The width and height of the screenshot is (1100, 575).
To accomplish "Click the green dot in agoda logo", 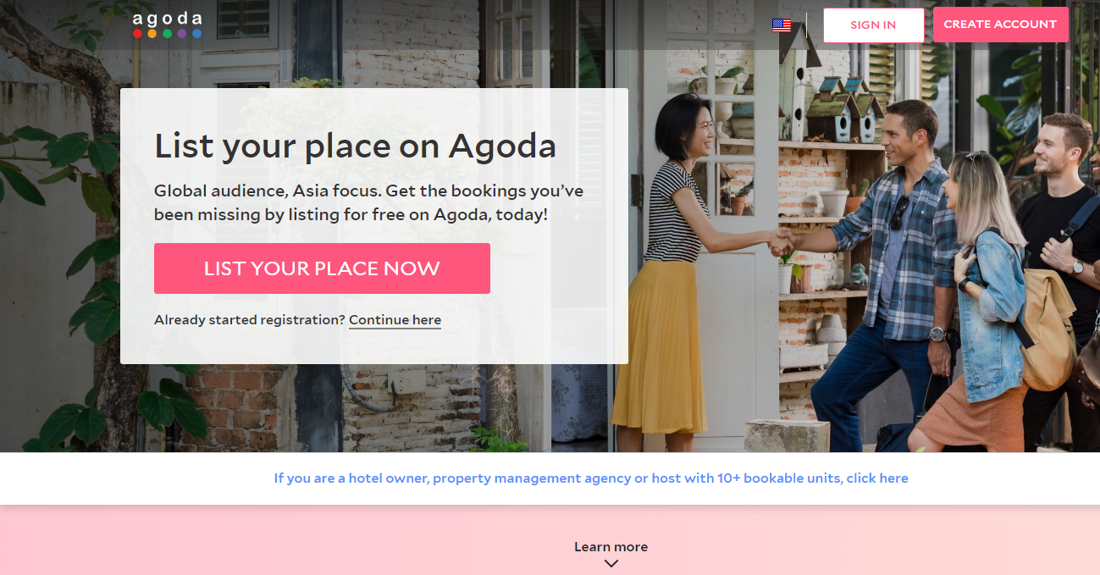I will [x=167, y=34].
